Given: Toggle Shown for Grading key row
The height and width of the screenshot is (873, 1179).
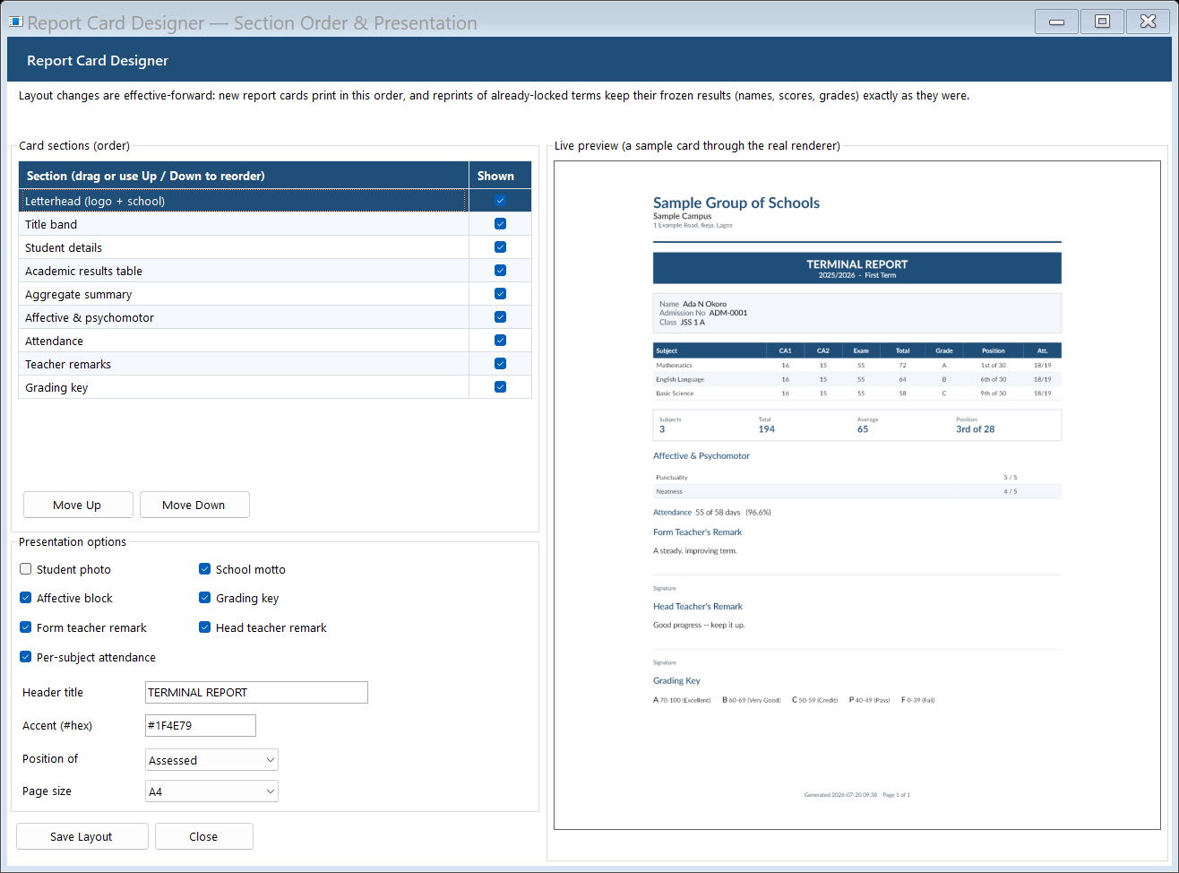Looking at the screenshot, I should coord(500,387).
